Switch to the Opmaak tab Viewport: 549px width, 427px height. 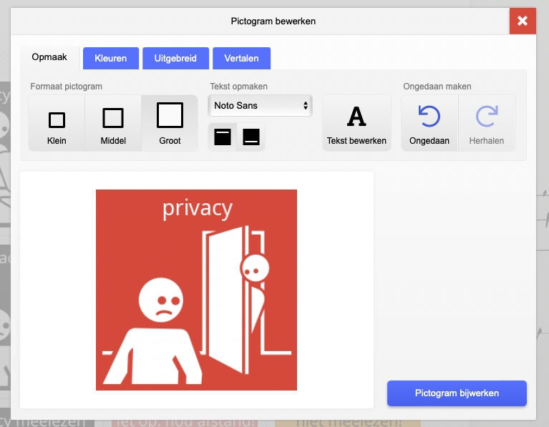(49, 57)
